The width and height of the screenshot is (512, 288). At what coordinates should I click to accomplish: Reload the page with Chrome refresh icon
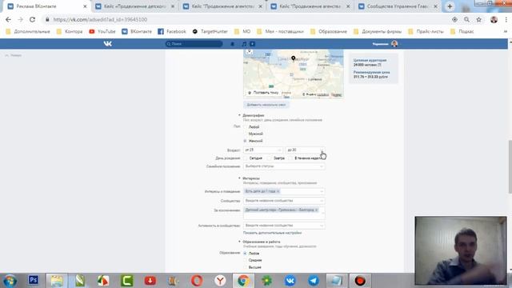coord(32,19)
